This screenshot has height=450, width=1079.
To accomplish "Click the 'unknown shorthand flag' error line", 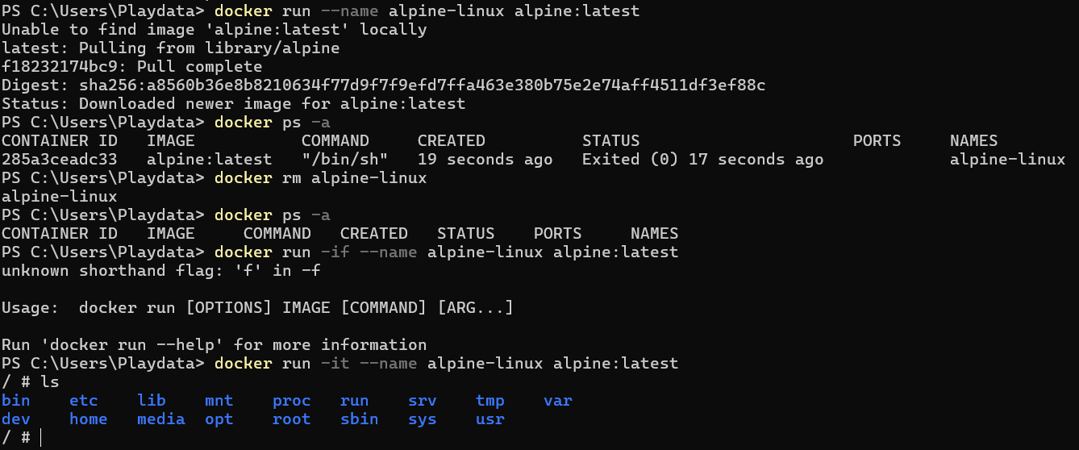I will pos(161,271).
